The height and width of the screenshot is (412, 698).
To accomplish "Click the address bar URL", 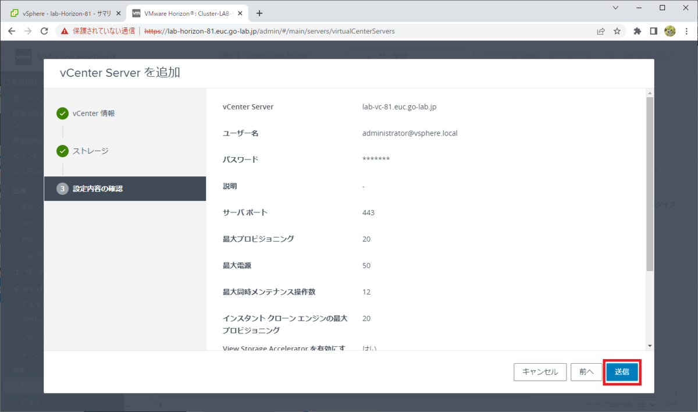I will pos(269,31).
